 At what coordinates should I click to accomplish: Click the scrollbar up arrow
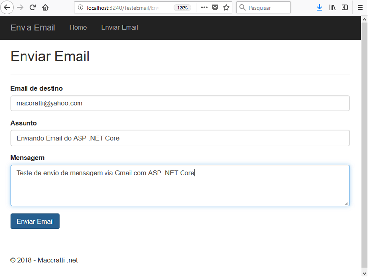pyautogui.click(x=364, y=19)
